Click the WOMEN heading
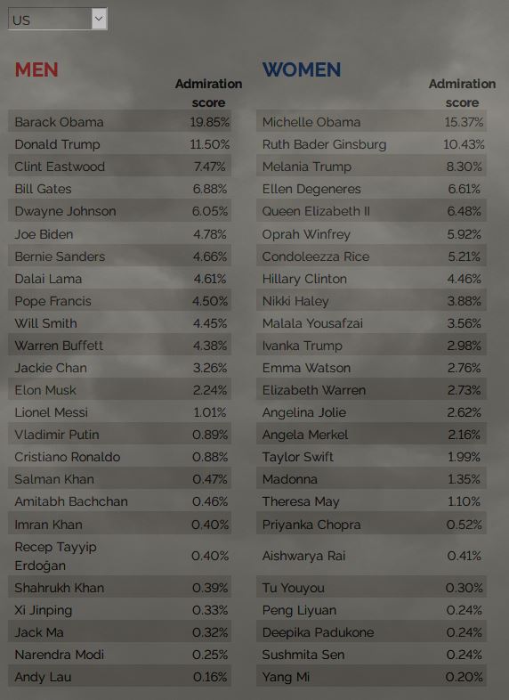509x700 pixels. [x=302, y=69]
